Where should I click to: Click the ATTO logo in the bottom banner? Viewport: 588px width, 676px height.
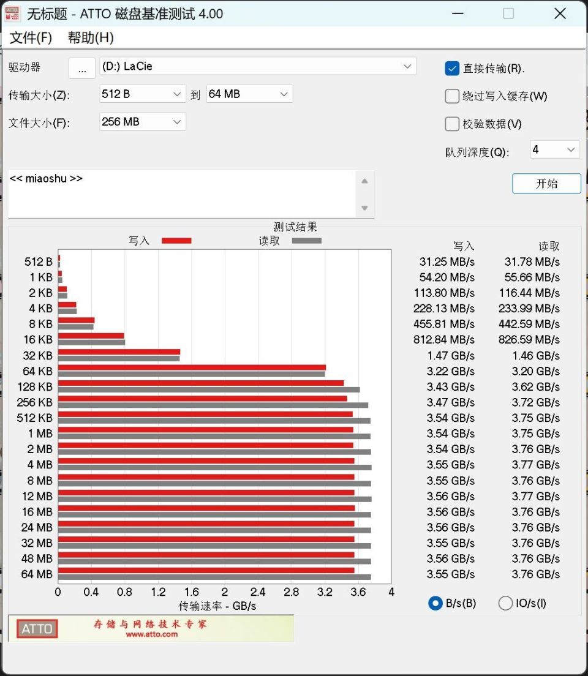pos(36,629)
